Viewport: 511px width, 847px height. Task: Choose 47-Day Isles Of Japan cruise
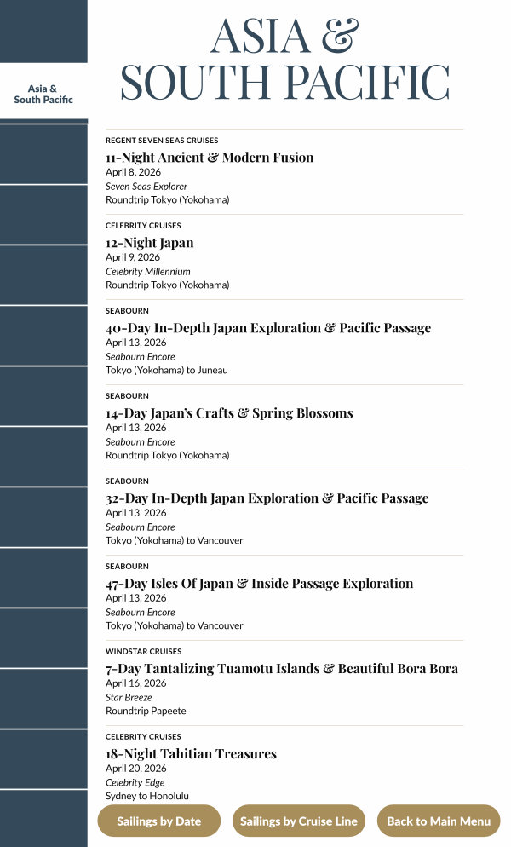(x=260, y=584)
